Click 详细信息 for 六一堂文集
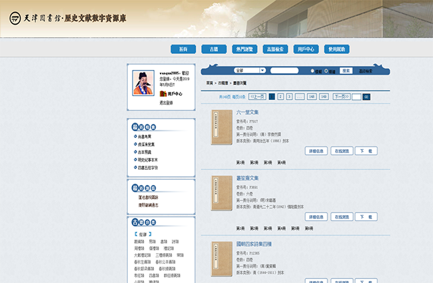Viewport: 433px width, 283px height. tap(316, 151)
